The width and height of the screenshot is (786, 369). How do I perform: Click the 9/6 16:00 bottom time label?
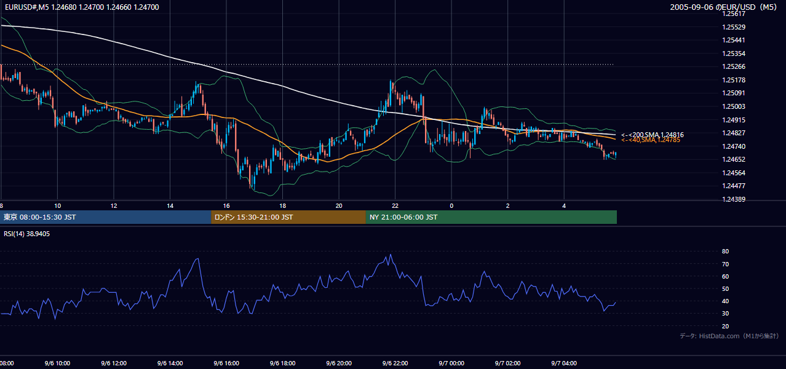[226, 363]
